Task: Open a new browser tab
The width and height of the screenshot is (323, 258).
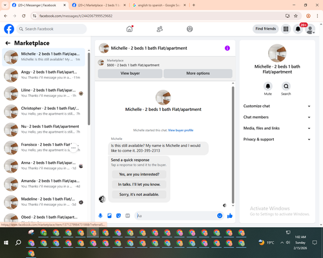Action: [x=194, y=5]
